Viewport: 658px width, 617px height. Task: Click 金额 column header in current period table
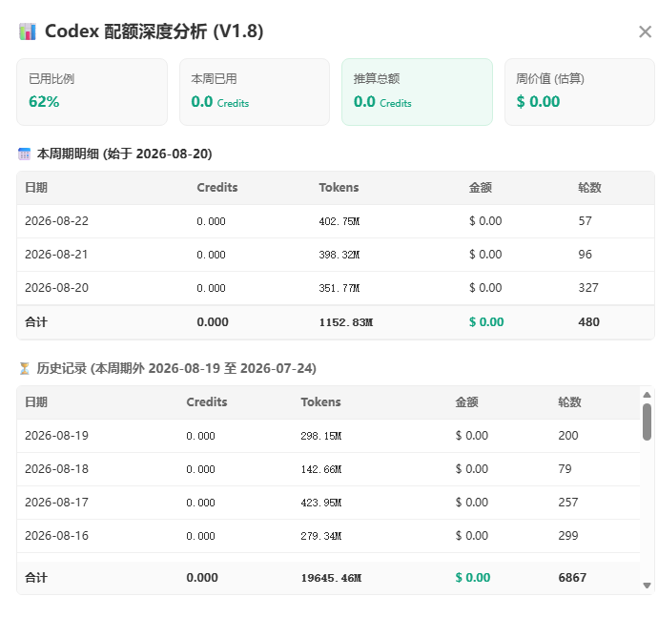pyautogui.click(x=480, y=187)
